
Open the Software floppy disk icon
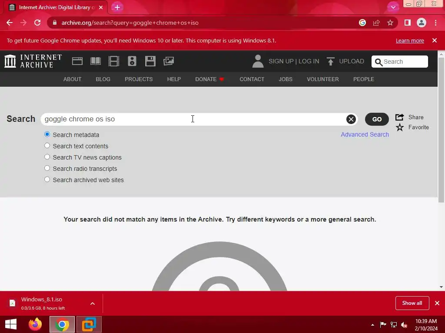(150, 61)
